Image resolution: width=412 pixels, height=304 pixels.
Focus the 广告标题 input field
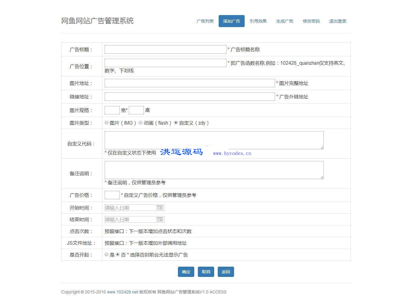coord(165,49)
